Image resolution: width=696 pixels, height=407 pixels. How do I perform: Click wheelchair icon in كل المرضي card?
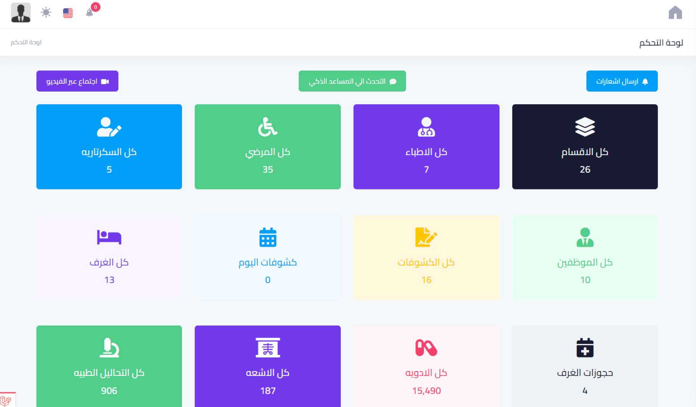[x=268, y=127]
